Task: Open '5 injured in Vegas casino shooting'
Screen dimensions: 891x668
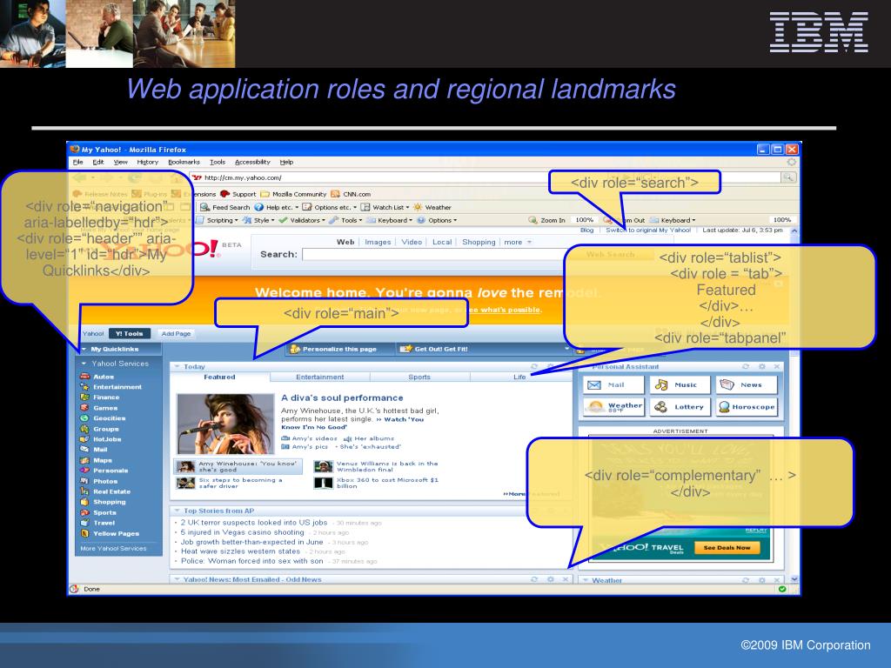Action: (242, 532)
